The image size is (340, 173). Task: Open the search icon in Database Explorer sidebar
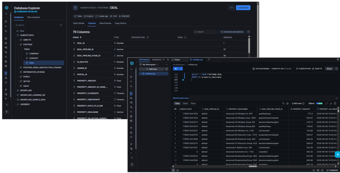(x=6, y=31)
